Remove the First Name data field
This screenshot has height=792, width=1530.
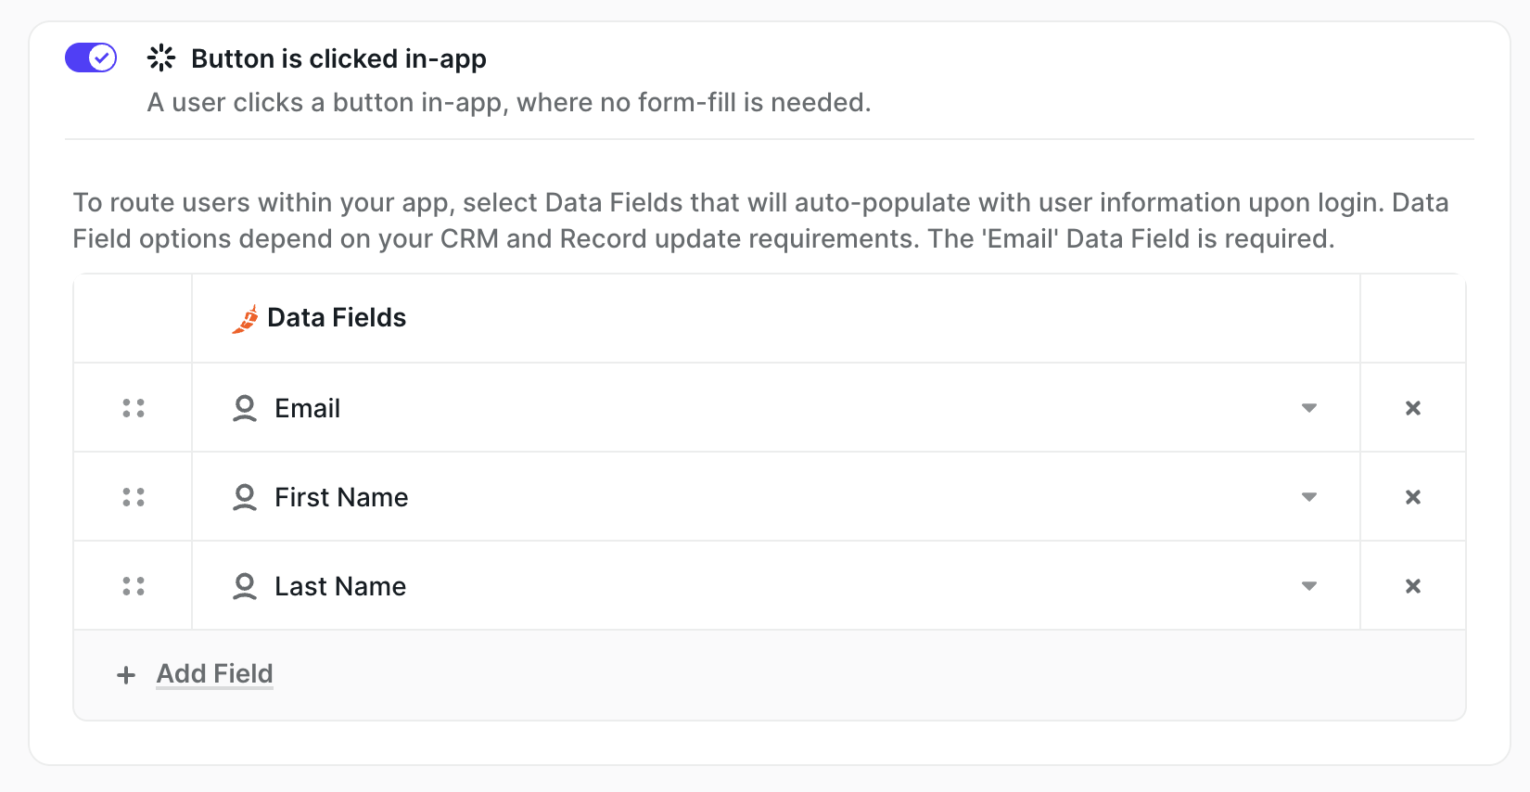(x=1412, y=497)
